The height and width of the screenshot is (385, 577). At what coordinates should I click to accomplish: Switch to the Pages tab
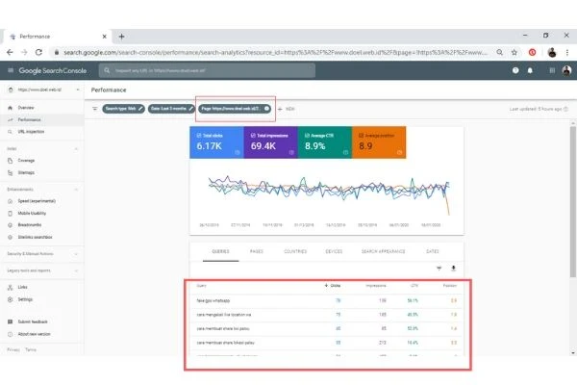coord(257,251)
